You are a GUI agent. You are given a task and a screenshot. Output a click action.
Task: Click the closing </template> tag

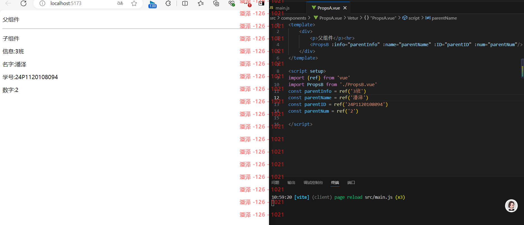[x=303, y=58]
